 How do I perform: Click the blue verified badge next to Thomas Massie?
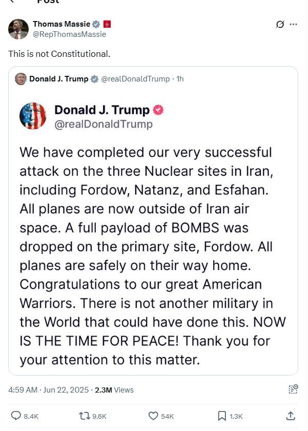95,24
